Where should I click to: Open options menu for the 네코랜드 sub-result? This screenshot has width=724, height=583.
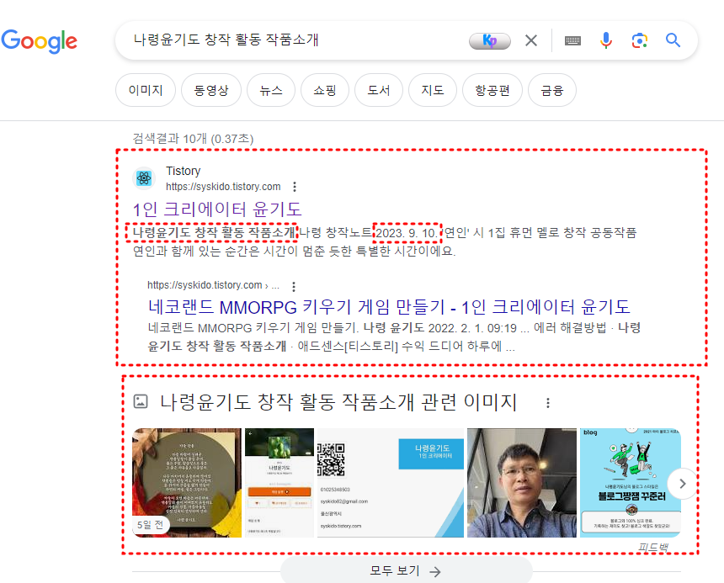coord(294,286)
